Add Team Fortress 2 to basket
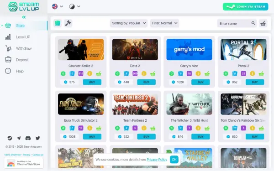 tap(153, 128)
